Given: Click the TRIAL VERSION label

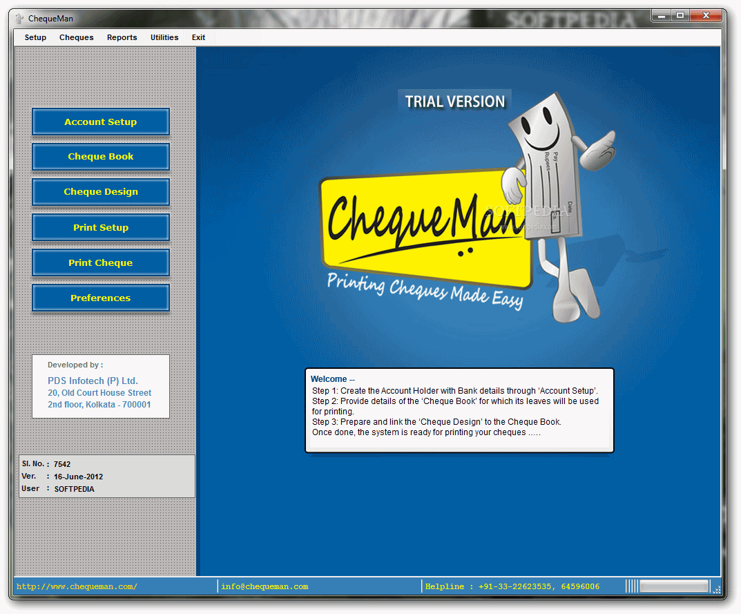Looking at the screenshot, I should pos(454,102).
